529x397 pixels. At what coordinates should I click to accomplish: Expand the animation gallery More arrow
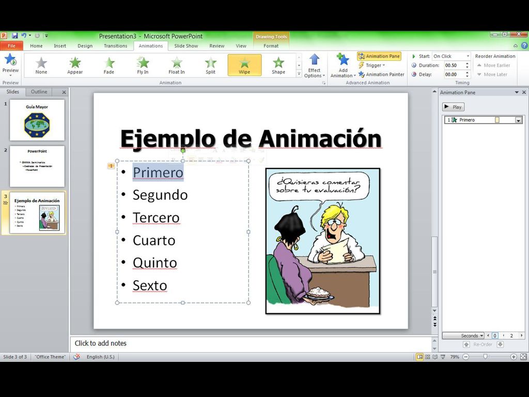coord(299,73)
